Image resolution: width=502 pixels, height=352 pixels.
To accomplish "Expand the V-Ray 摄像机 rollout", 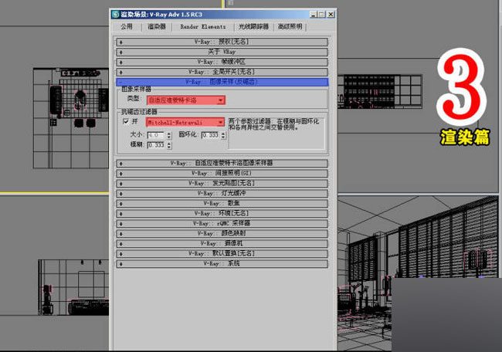I will (x=222, y=243).
